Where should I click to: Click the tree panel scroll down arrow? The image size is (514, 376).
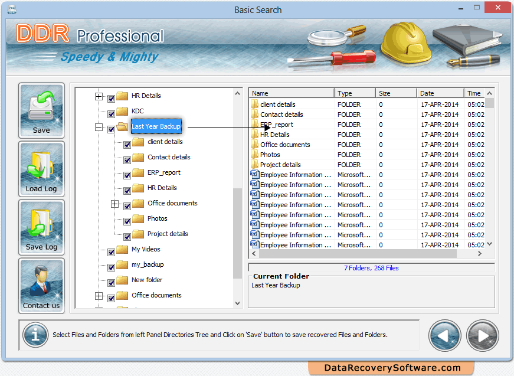tap(237, 303)
